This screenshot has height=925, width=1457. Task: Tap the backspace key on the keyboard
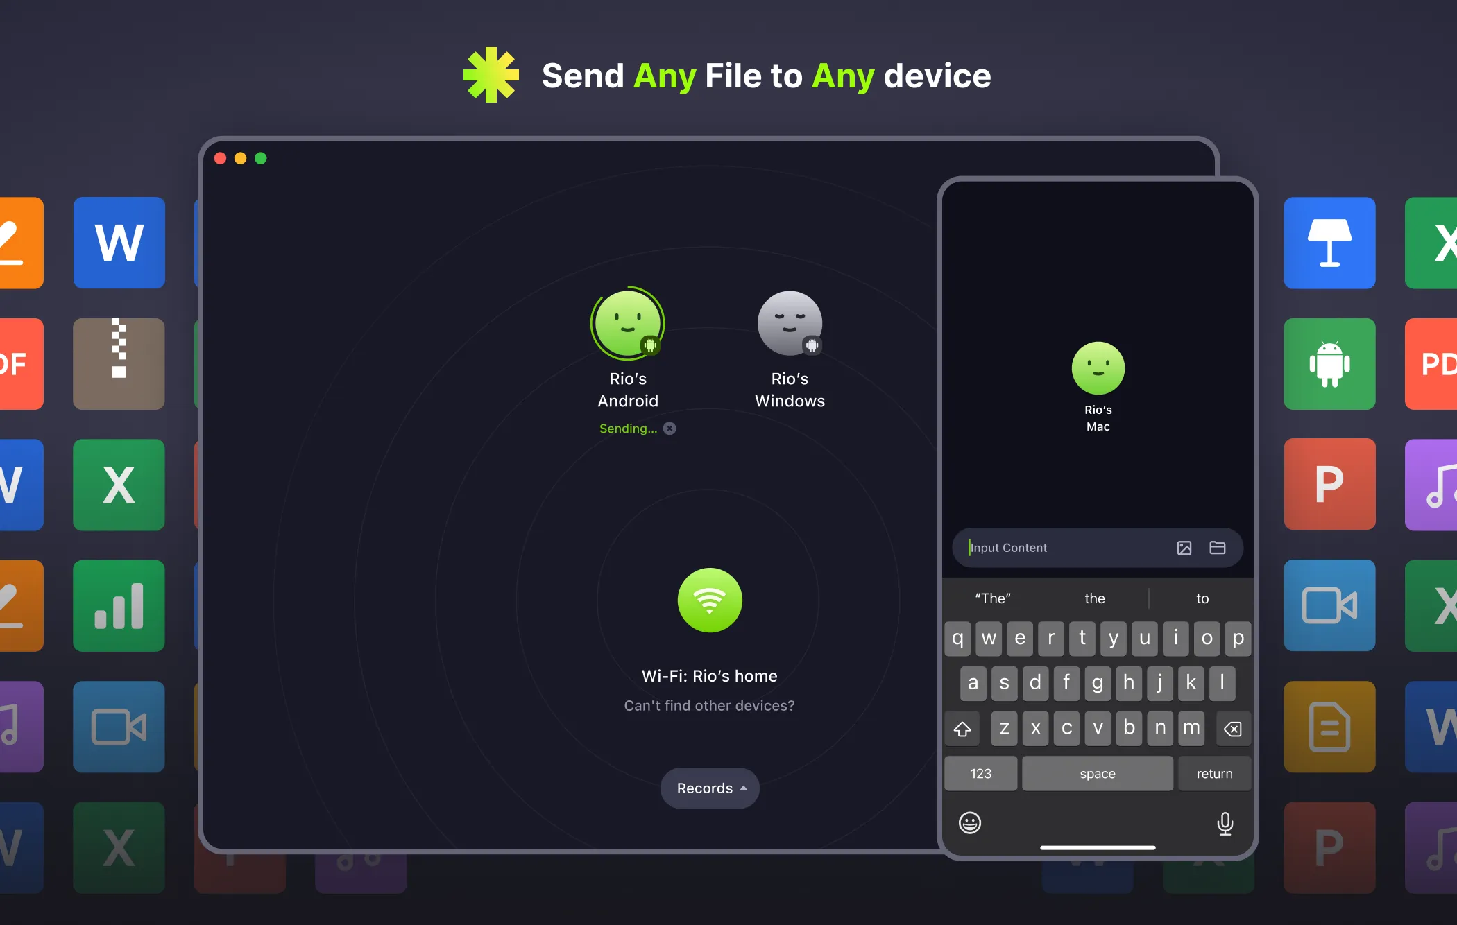tap(1233, 728)
